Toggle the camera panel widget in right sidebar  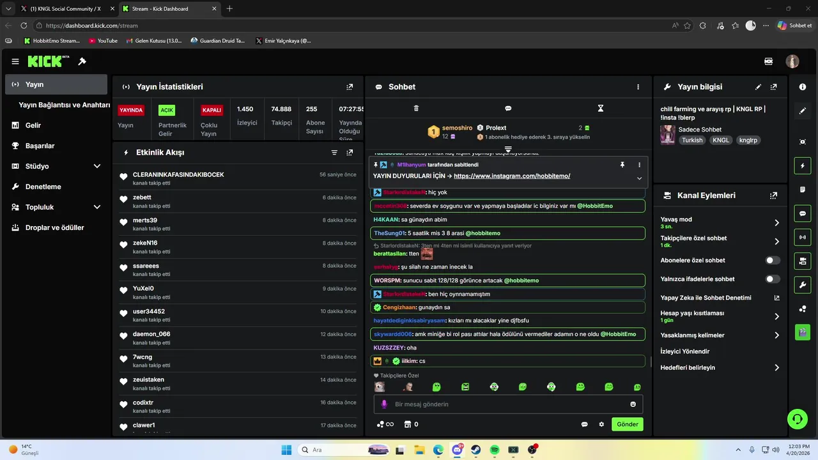point(803,261)
